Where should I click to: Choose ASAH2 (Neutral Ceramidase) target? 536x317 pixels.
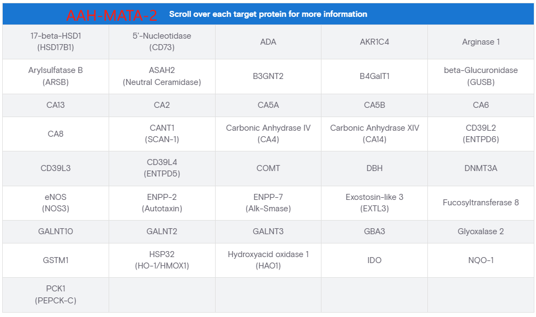pyautogui.click(x=162, y=76)
